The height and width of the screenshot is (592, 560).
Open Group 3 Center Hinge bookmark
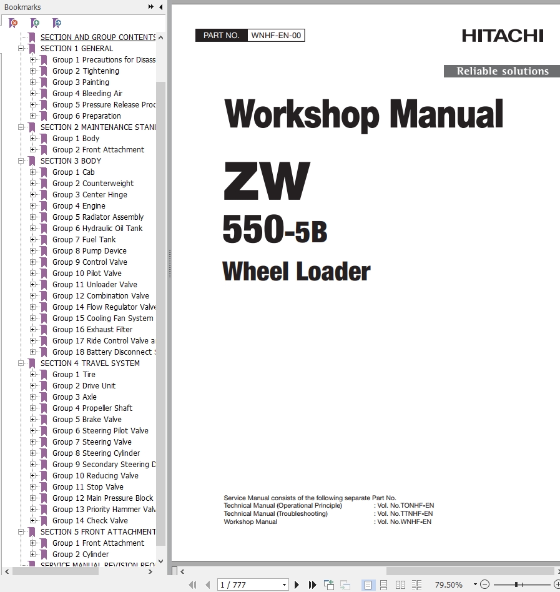(90, 195)
